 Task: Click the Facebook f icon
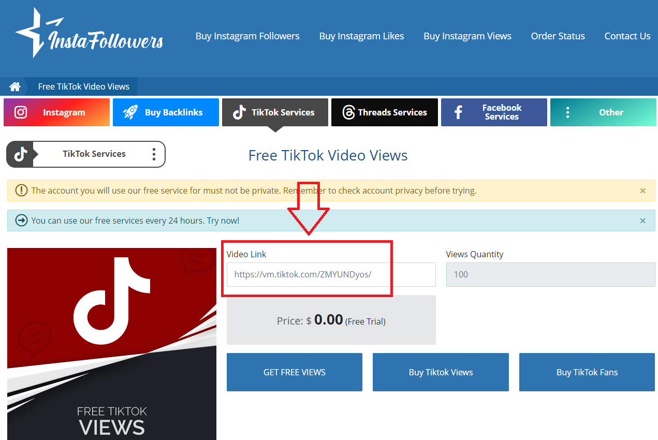(x=458, y=112)
